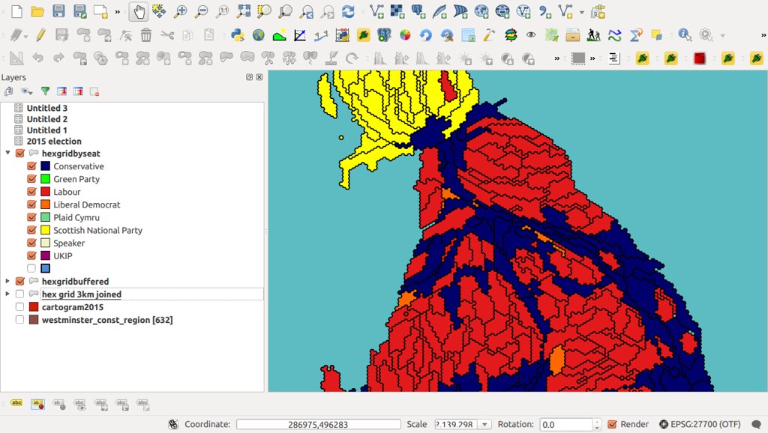Viewport: 768px width, 433px height.
Task: Collapse the hexgridbyseat symbology tree
Action: 7,154
